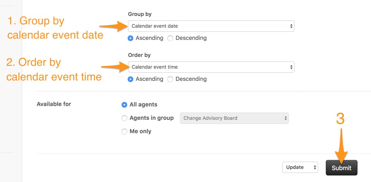Click the Change Advisory Board dropdown arrows

click(286, 118)
